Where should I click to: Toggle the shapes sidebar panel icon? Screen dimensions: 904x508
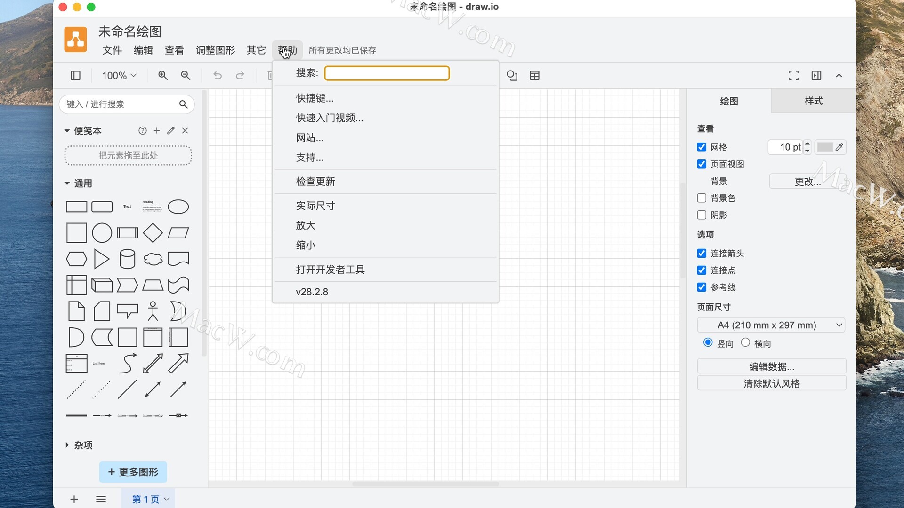[x=75, y=75]
